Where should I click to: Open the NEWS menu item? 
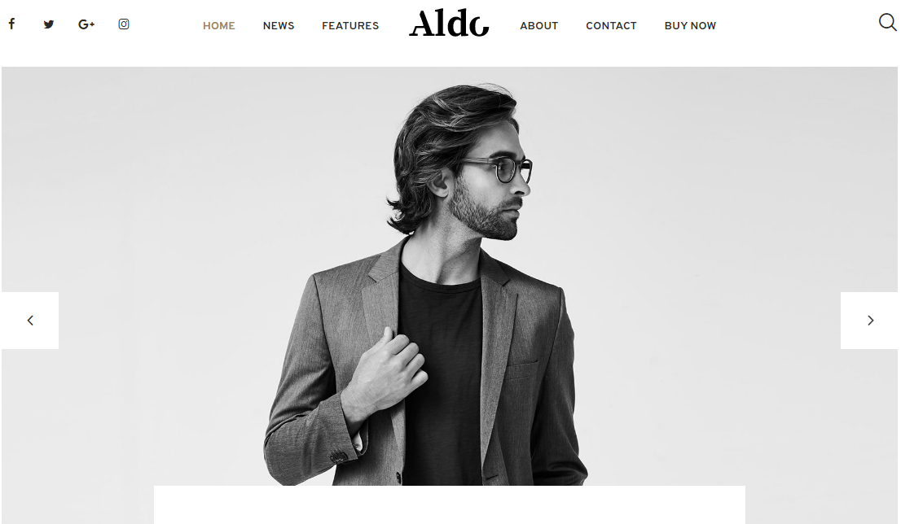[279, 26]
